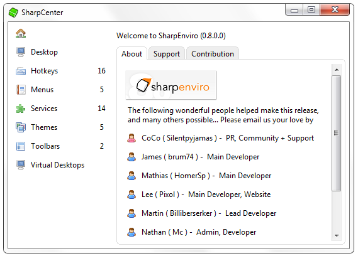The height and width of the screenshot is (256, 358).
Task: Click the sharpenviro logo banner
Action: [171, 85]
